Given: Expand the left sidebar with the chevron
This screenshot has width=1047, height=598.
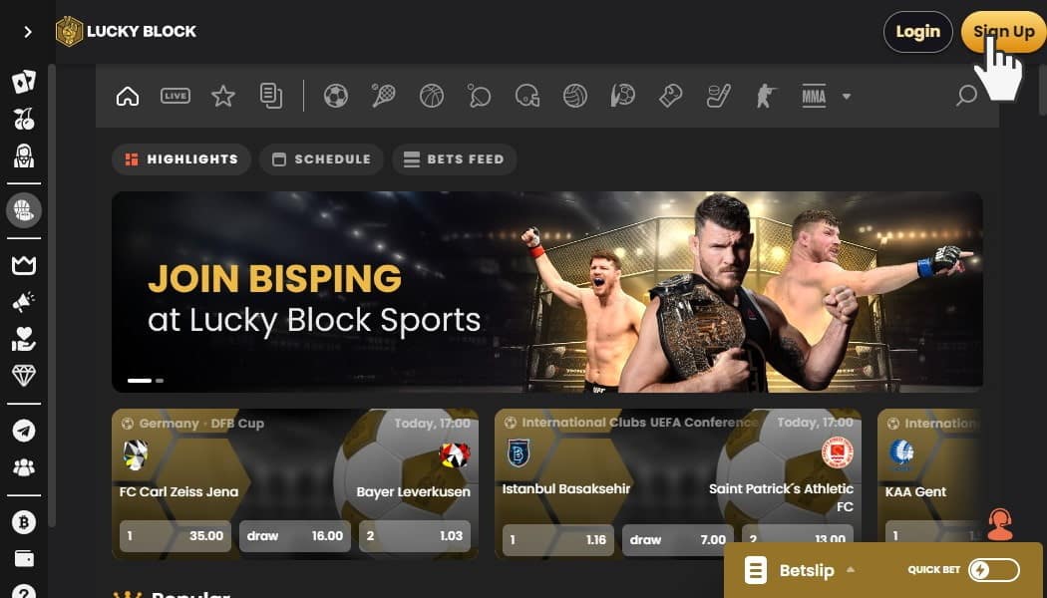Looking at the screenshot, I should [x=27, y=31].
